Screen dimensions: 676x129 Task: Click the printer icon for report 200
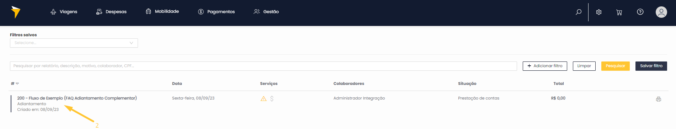tap(659, 99)
